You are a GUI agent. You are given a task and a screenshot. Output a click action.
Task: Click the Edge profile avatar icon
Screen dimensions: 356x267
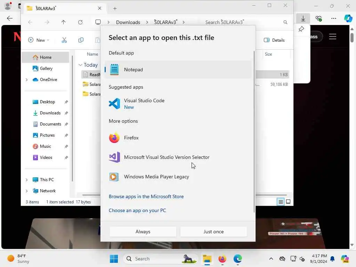click(8, 6)
